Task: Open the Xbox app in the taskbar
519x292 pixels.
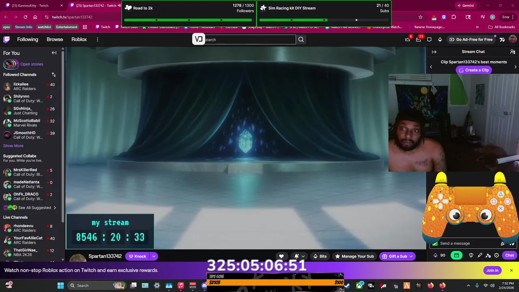Action: (359, 286)
